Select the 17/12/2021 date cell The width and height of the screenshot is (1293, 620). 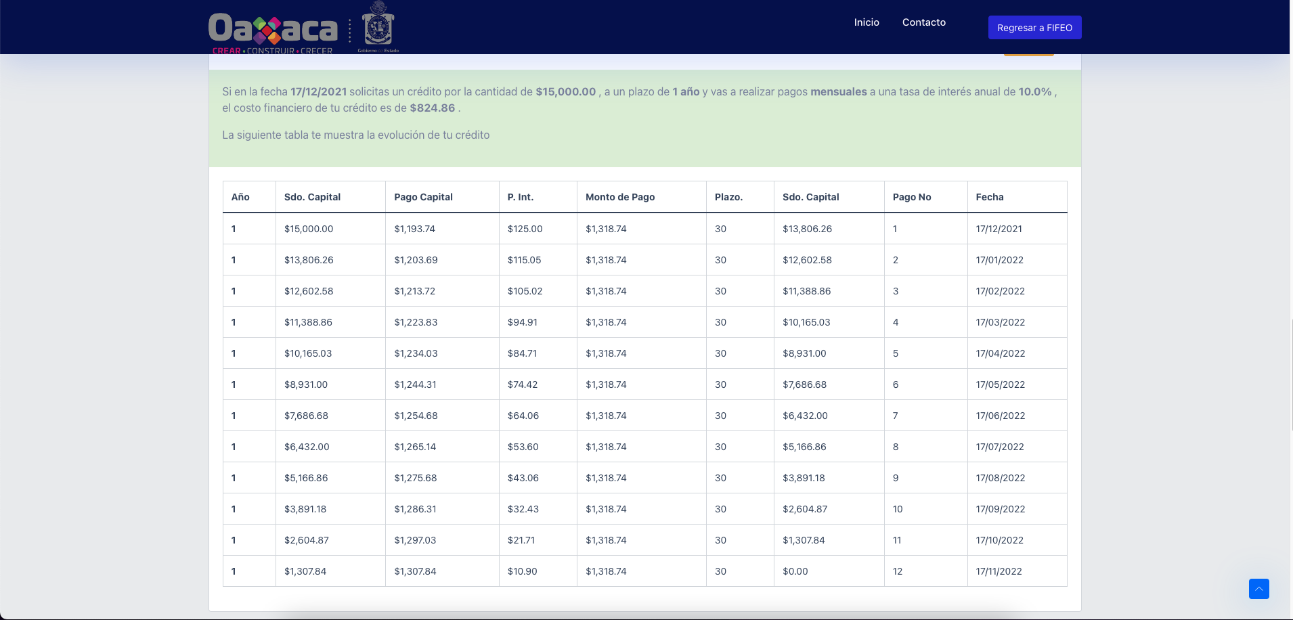pyautogui.click(x=999, y=229)
